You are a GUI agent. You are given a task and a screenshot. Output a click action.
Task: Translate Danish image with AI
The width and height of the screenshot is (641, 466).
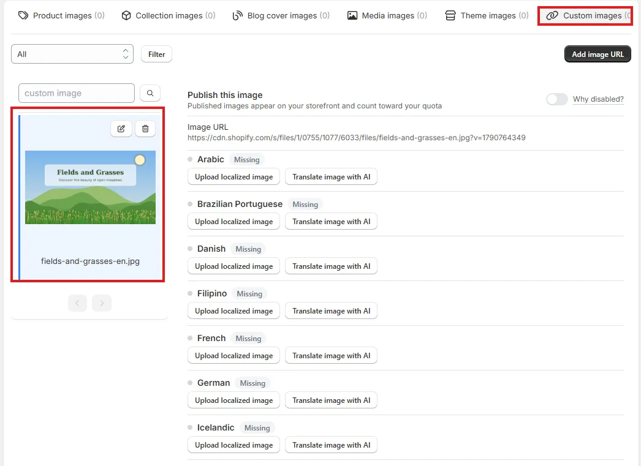click(x=331, y=266)
